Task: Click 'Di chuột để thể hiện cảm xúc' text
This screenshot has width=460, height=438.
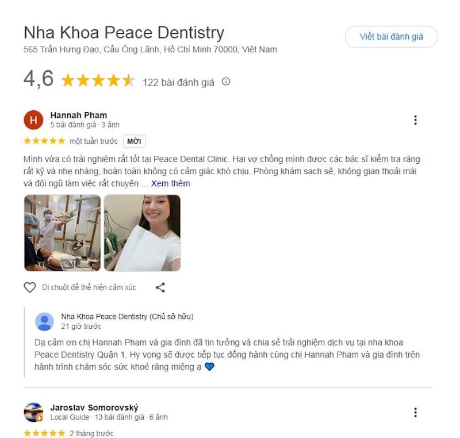Action: pyautogui.click(x=89, y=287)
